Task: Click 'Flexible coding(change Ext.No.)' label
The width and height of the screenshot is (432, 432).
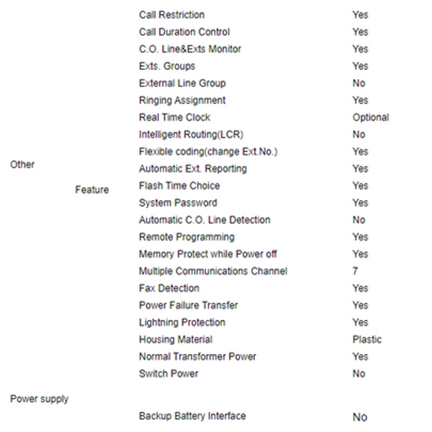Action: coord(208,152)
